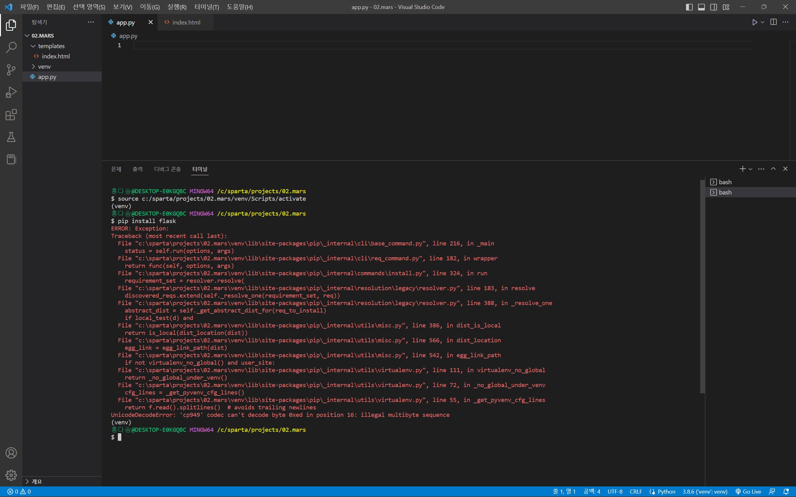Click 줄 1, 열 1 cursor position indicator
This screenshot has width=796, height=497.
click(x=564, y=492)
